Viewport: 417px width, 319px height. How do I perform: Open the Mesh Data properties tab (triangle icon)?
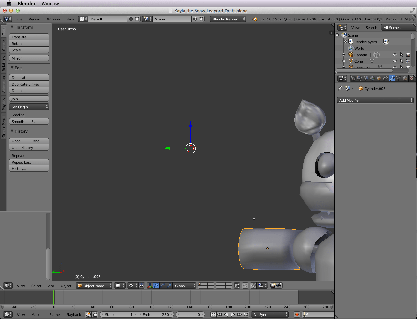[398, 78]
